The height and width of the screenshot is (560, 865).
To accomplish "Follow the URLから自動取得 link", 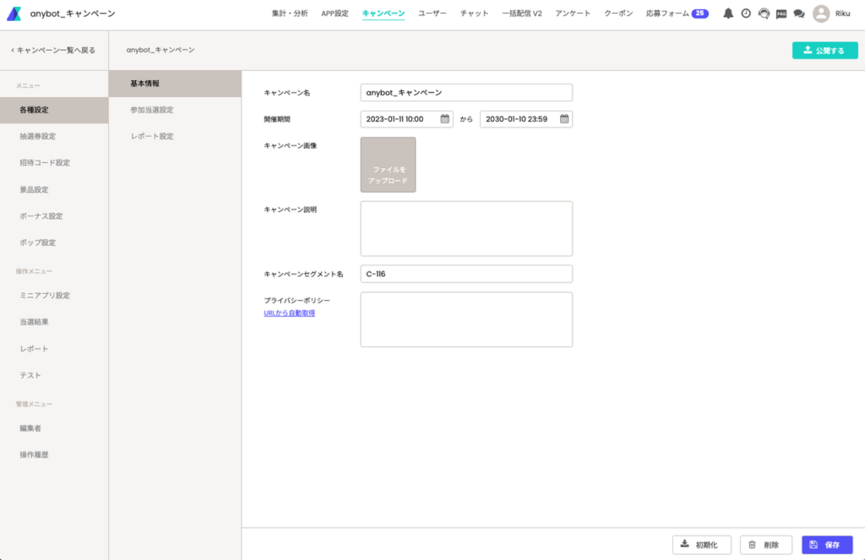I will coord(290,313).
